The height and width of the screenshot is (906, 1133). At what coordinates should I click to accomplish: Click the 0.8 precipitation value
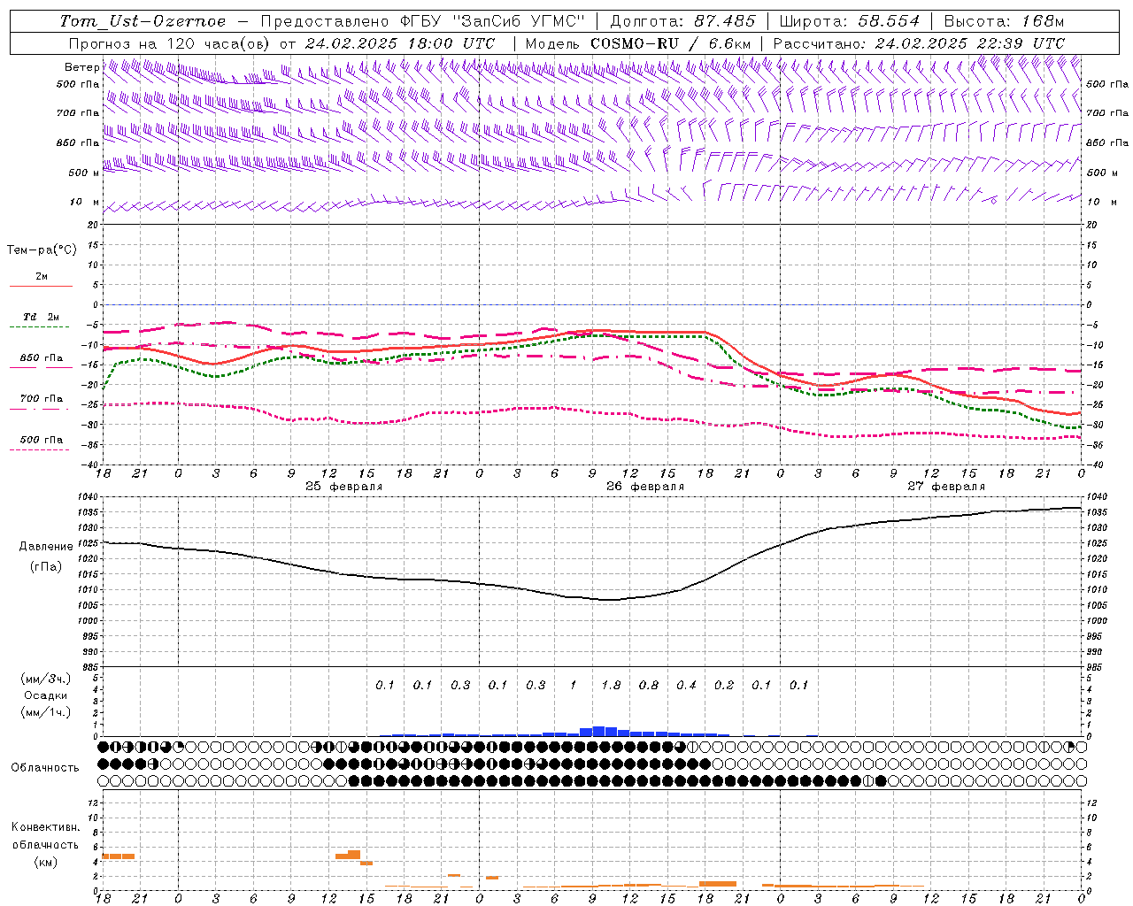click(649, 686)
